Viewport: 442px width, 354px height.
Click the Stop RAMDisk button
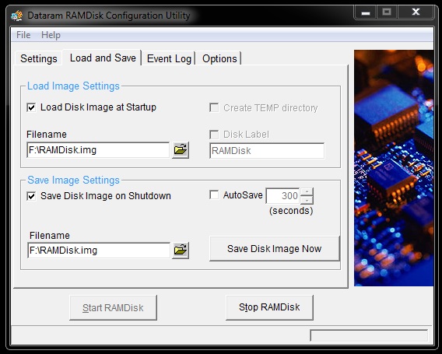point(269,307)
